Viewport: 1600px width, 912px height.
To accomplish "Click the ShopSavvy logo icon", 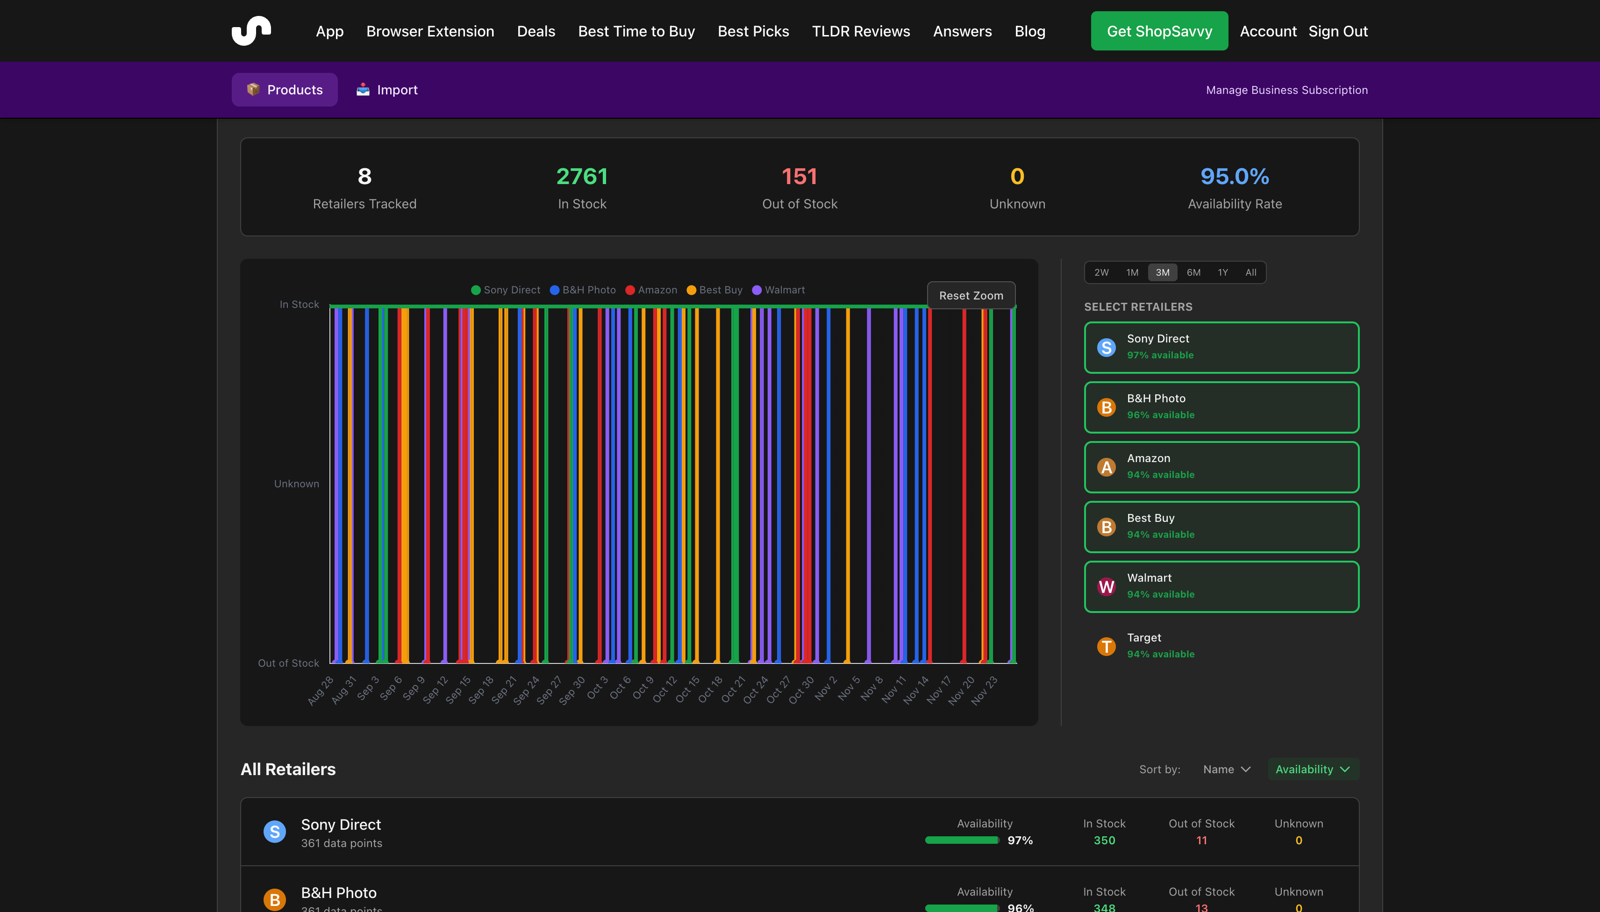I will point(251,30).
